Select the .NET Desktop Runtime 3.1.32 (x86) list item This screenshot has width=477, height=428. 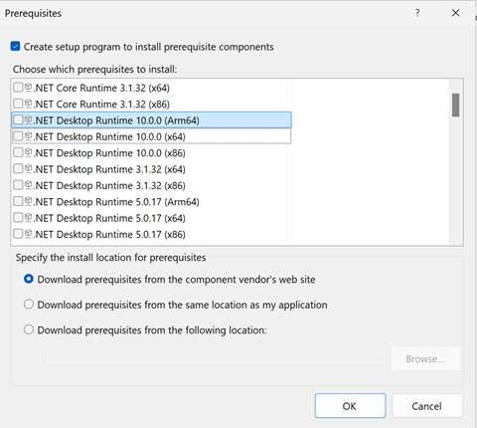[x=151, y=185]
